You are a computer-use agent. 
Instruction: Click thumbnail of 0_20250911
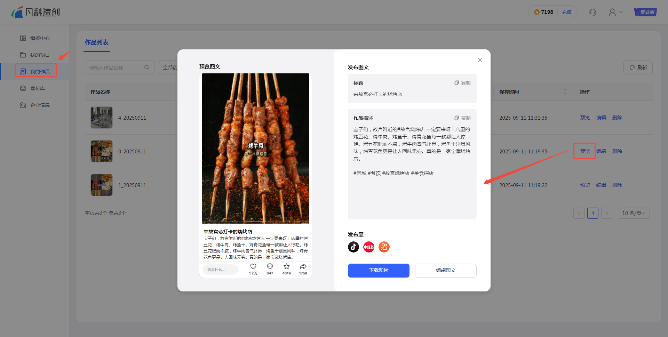click(x=102, y=151)
